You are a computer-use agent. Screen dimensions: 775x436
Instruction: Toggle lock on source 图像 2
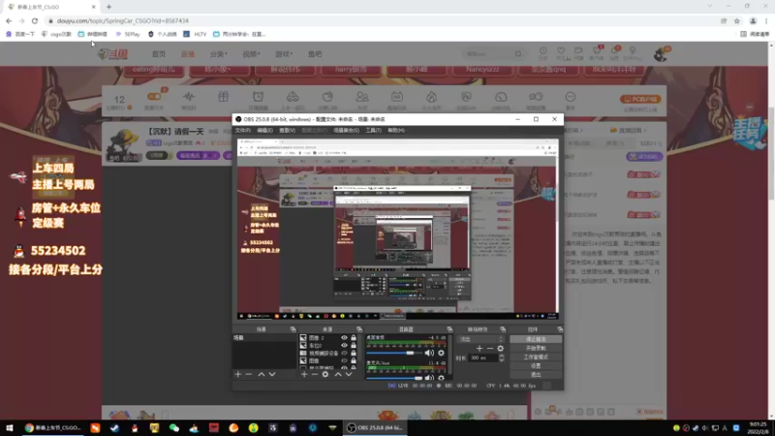point(354,337)
